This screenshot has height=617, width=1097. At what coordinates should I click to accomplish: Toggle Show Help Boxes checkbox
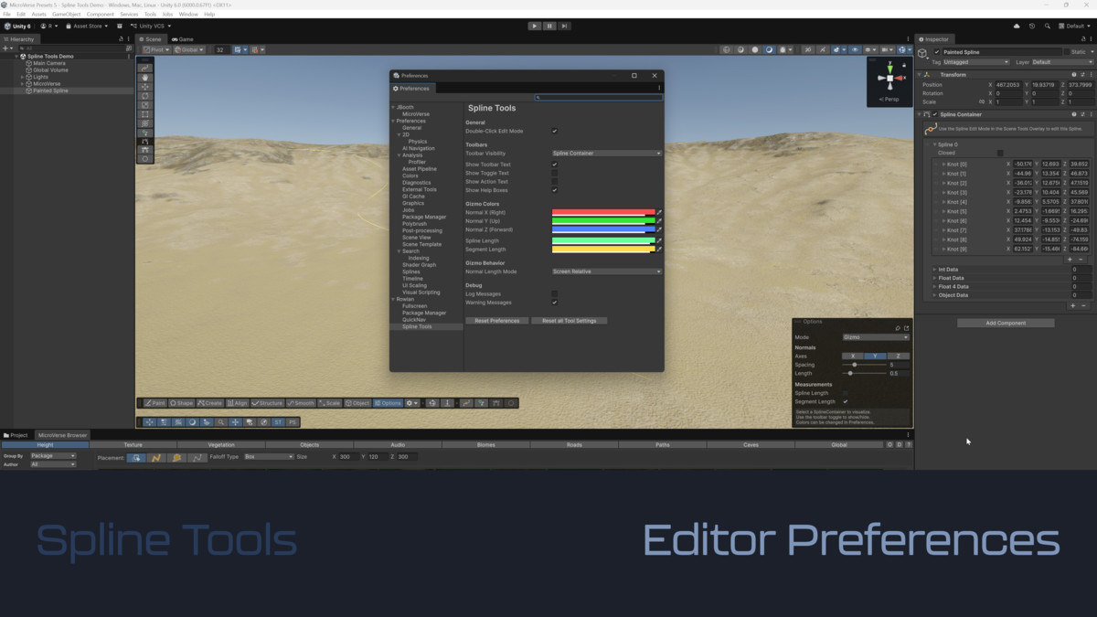pos(554,190)
